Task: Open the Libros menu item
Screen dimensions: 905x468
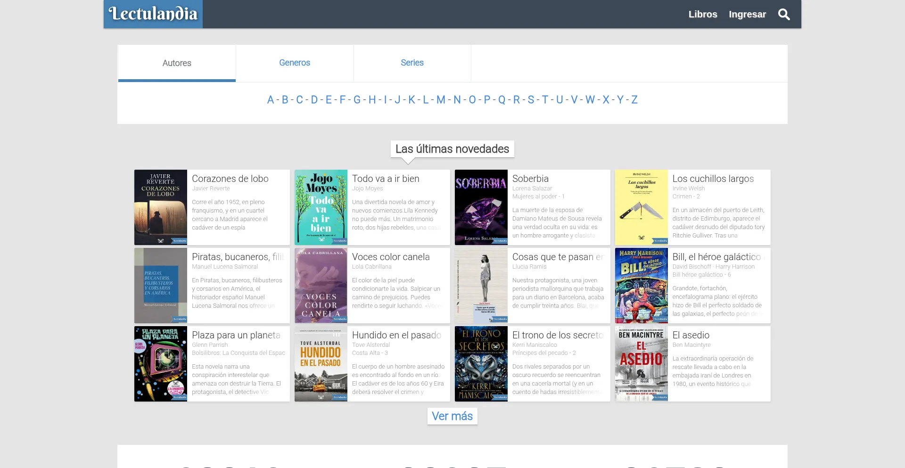Action: coord(703,14)
